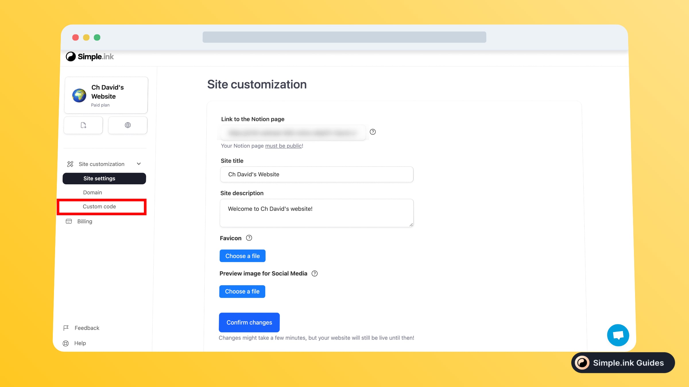The image size is (689, 387).
Task: Click the Feedback flag icon
Action: tap(66, 328)
